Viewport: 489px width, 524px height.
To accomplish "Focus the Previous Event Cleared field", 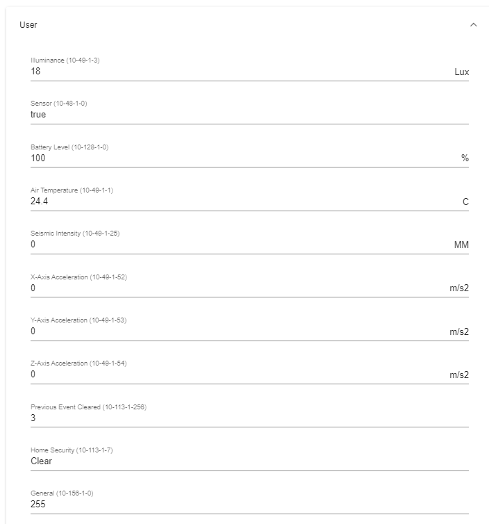I will point(249,418).
